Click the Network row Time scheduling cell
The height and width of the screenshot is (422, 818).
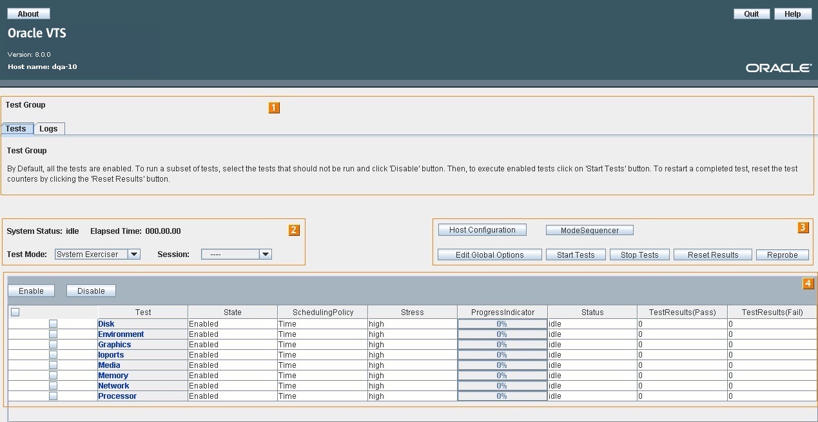pos(323,386)
